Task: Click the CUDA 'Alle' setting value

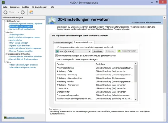Action: pyautogui.click(x=111, y=89)
